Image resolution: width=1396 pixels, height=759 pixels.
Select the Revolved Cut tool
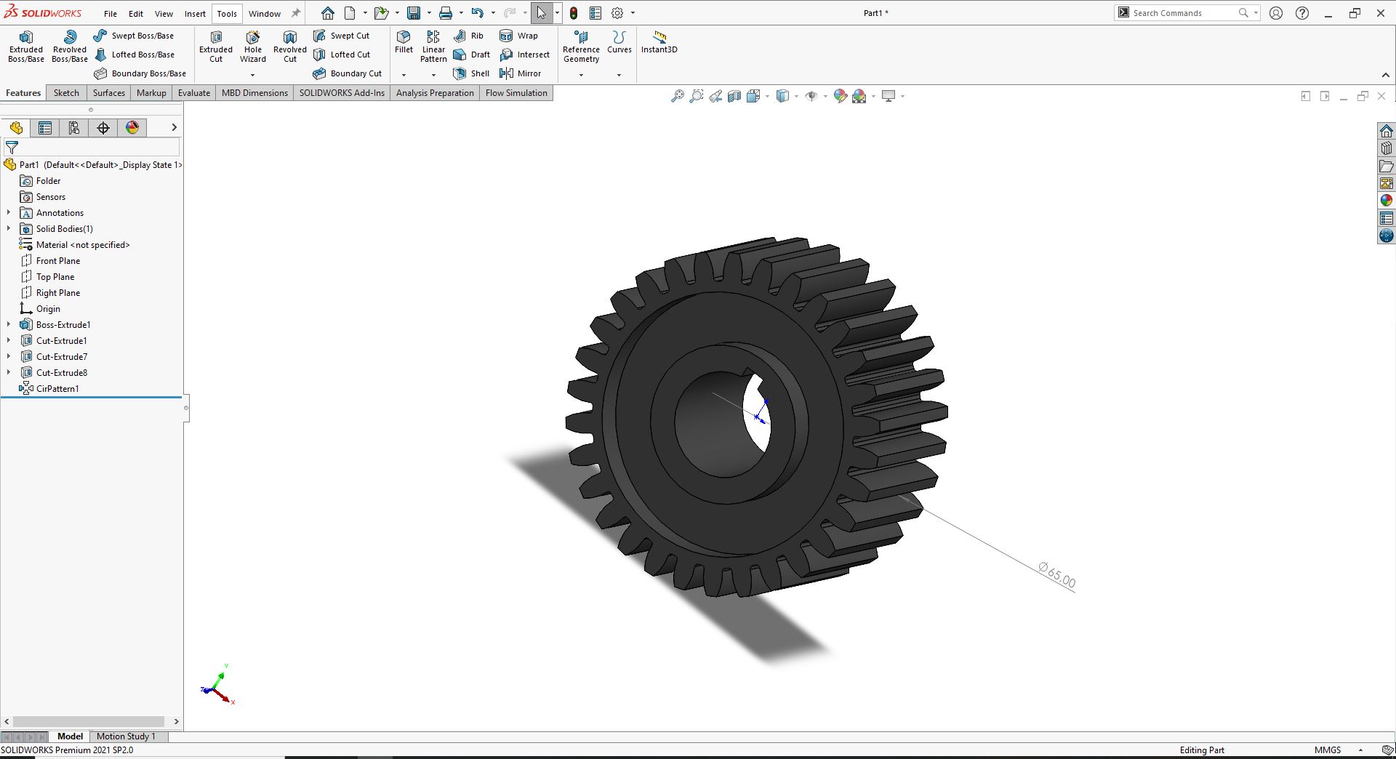pos(290,47)
